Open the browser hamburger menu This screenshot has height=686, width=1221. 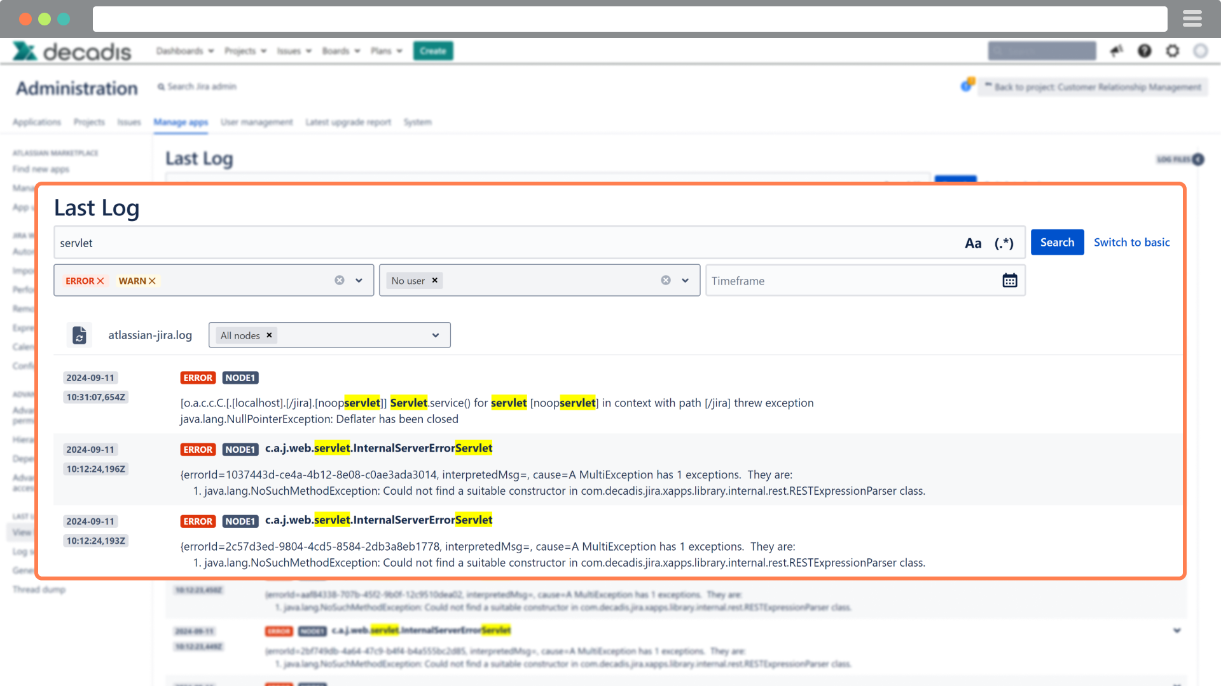(x=1192, y=18)
